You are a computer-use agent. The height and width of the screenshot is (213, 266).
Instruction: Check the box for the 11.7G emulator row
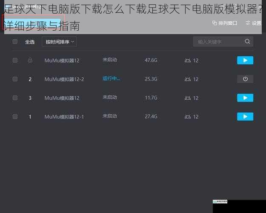point(15,98)
